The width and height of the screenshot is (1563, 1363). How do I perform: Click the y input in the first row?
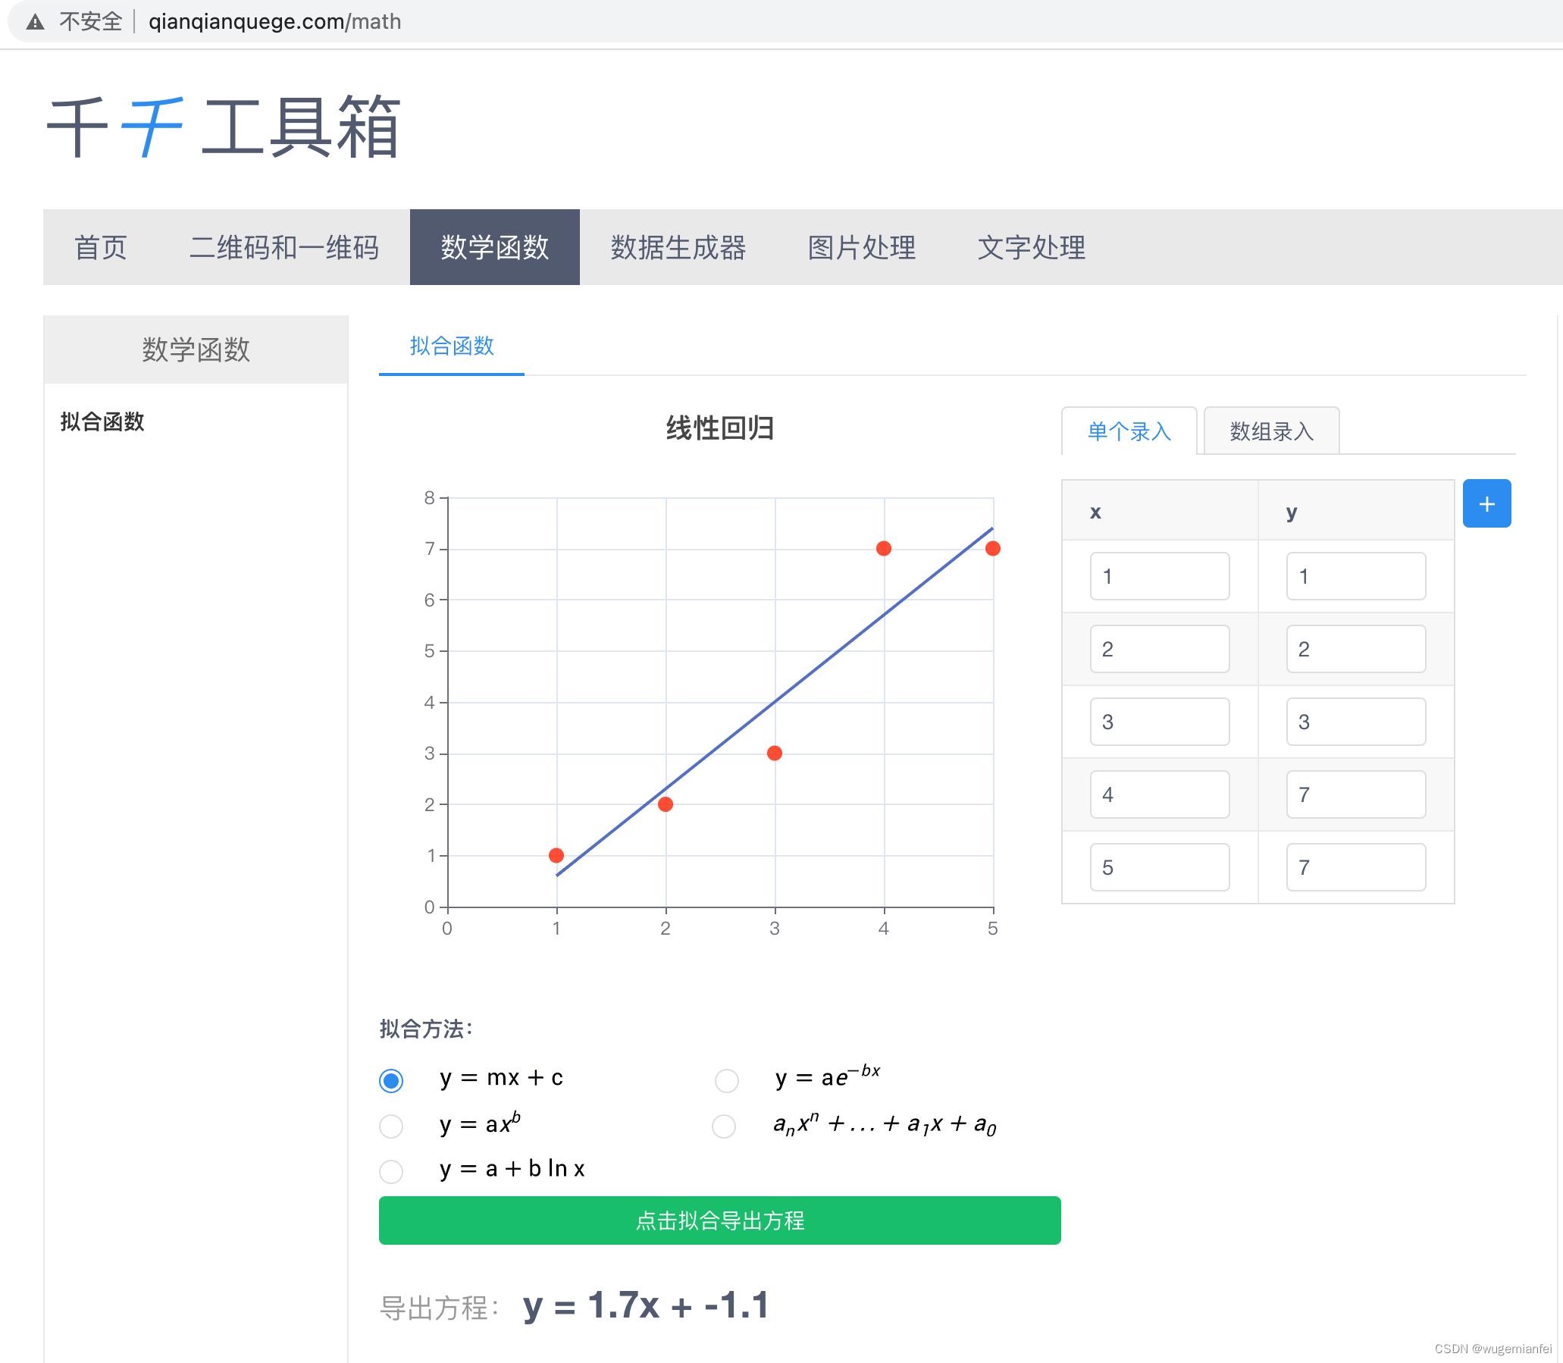point(1355,576)
